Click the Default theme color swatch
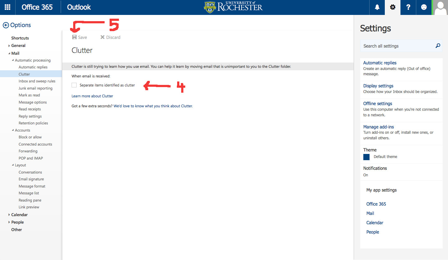This screenshot has width=448, height=260. tap(366, 157)
